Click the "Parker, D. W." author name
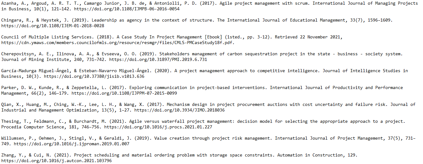 tap(18, 88)
